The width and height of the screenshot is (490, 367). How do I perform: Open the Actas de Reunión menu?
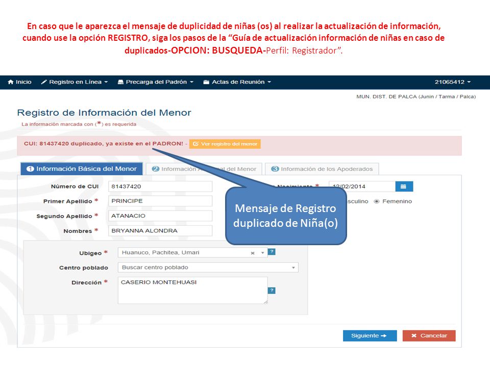(x=237, y=82)
